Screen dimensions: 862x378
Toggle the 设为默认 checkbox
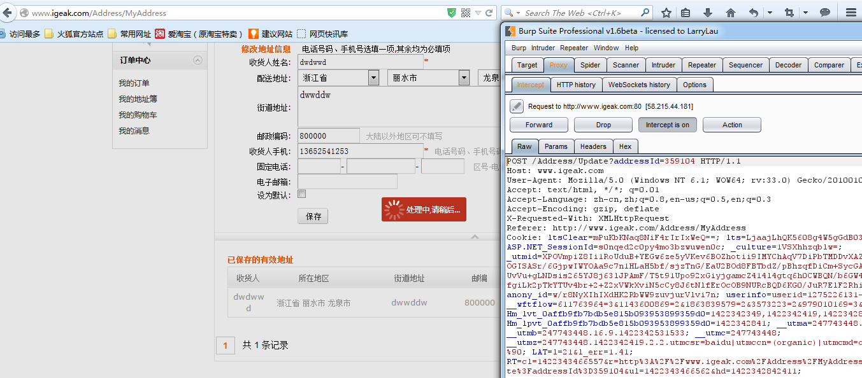302,194
